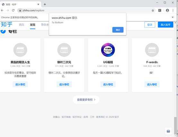The height and width of the screenshot is (137, 178).
Task: Select the 发现 navigation tab
Action: pos(32,25)
